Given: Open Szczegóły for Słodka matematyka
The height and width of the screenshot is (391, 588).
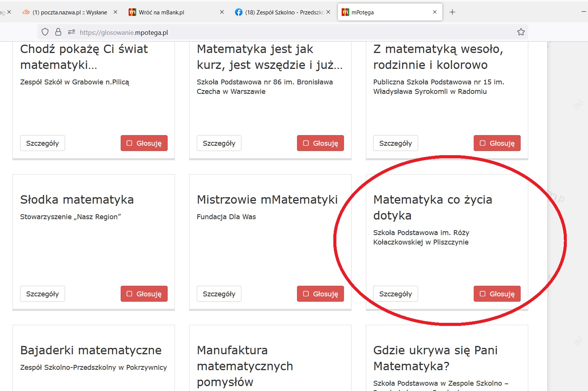Looking at the screenshot, I should coord(42,294).
